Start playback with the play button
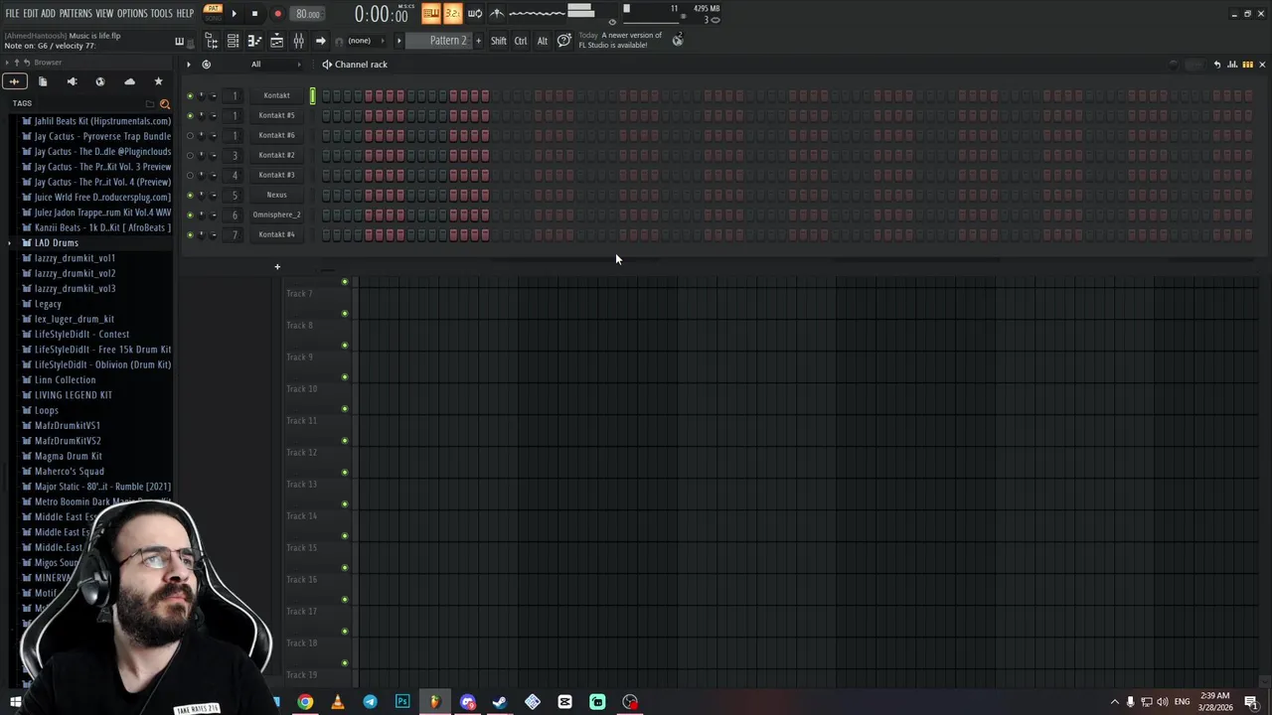The height and width of the screenshot is (715, 1272). pyautogui.click(x=235, y=14)
